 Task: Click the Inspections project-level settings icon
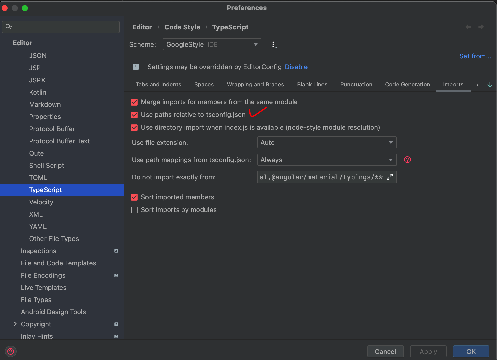point(116,251)
